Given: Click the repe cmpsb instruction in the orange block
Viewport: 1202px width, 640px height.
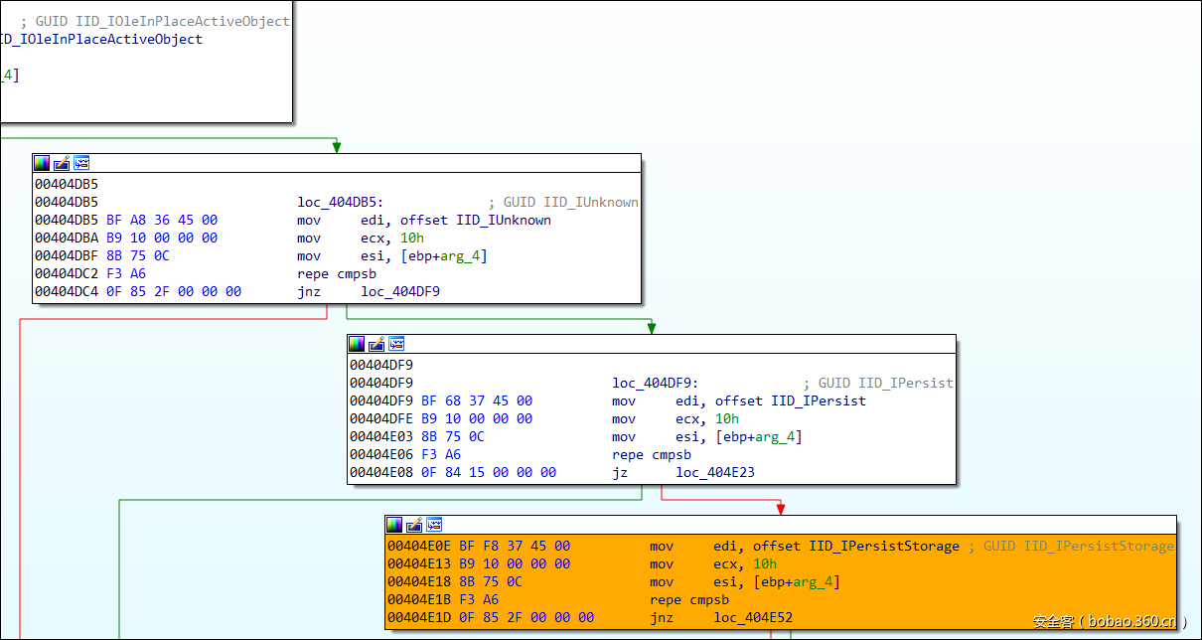Looking at the screenshot, I should 688,600.
